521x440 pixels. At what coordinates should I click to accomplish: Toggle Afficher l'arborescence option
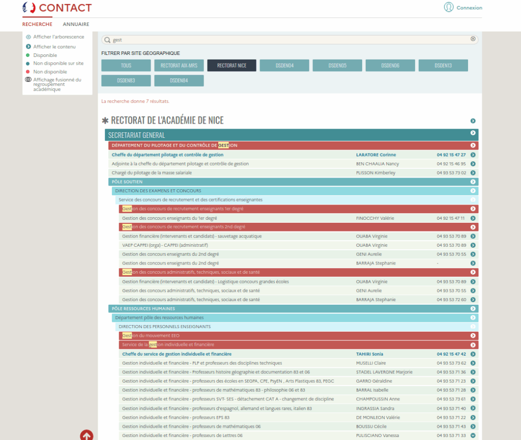pos(28,37)
